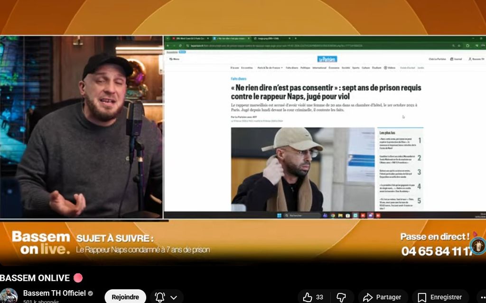Click the File Explorer folder icon in the shared taskbar

coord(340,215)
